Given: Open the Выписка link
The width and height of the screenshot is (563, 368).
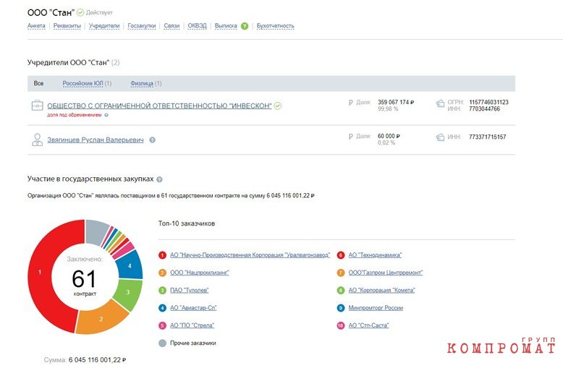Looking at the screenshot, I should 226,26.
